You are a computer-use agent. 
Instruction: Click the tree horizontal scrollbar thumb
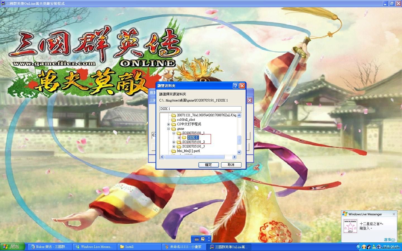click(x=195, y=157)
